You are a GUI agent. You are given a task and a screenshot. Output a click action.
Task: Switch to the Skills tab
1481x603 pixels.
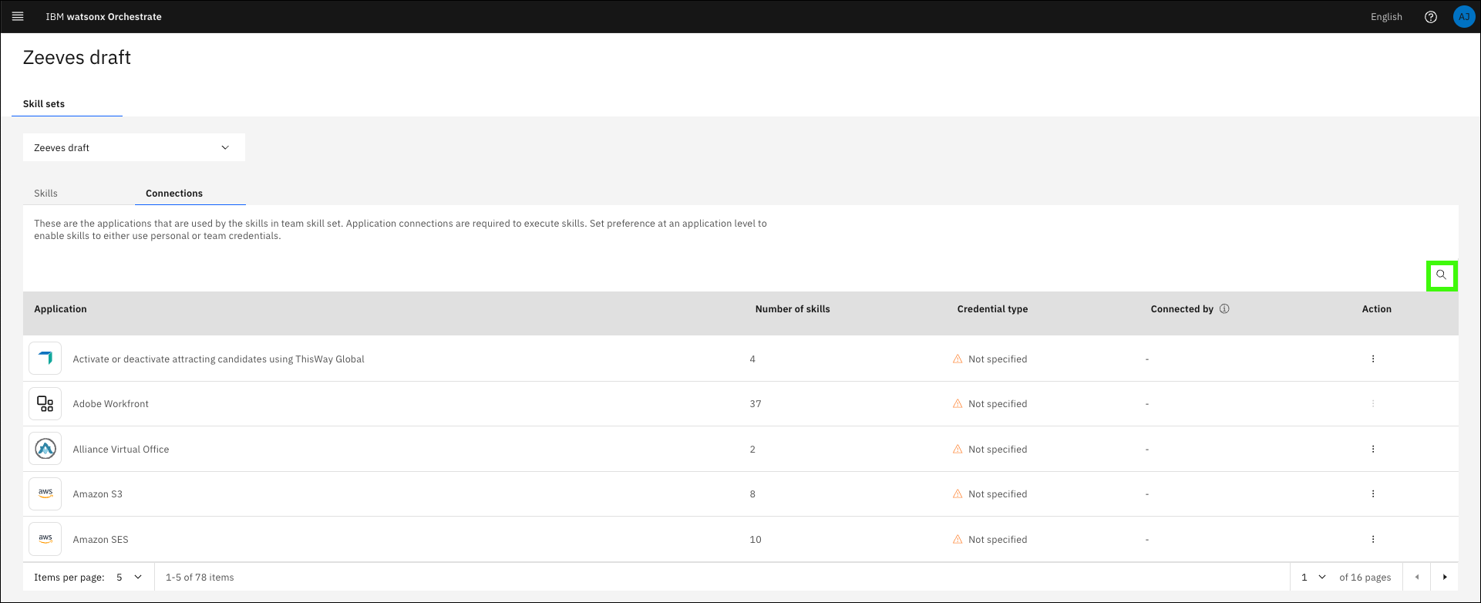point(45,194)
